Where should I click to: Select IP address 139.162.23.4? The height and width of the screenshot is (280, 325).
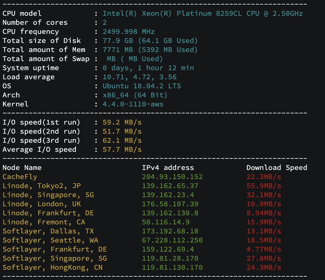[x=168, y=195]
